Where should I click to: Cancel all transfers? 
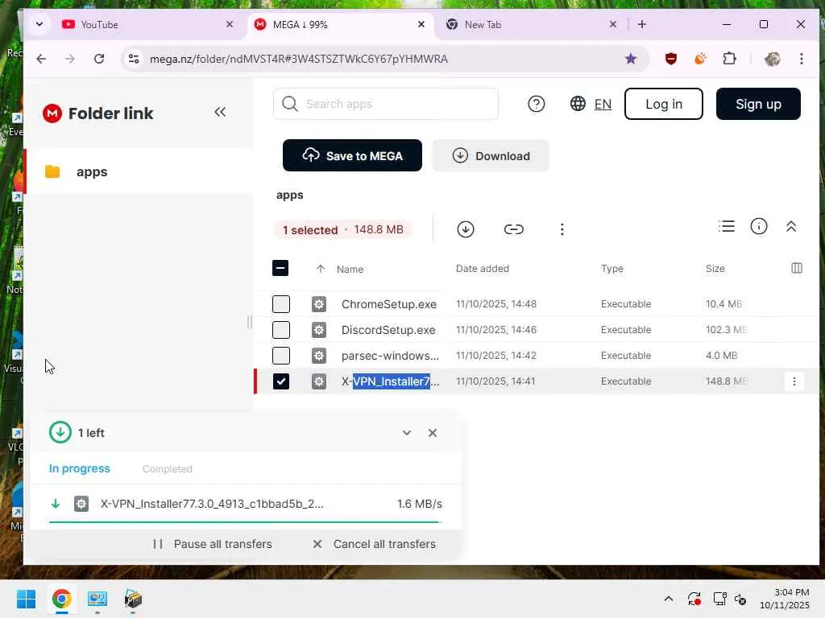[374, 544]
